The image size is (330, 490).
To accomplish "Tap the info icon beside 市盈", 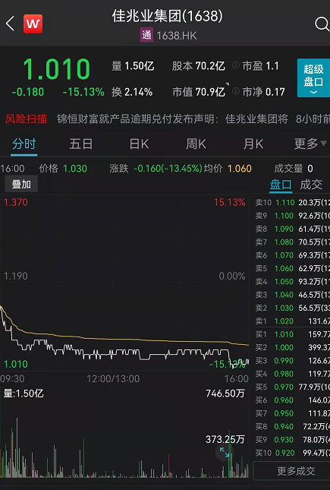I will (x=236, y=65).
